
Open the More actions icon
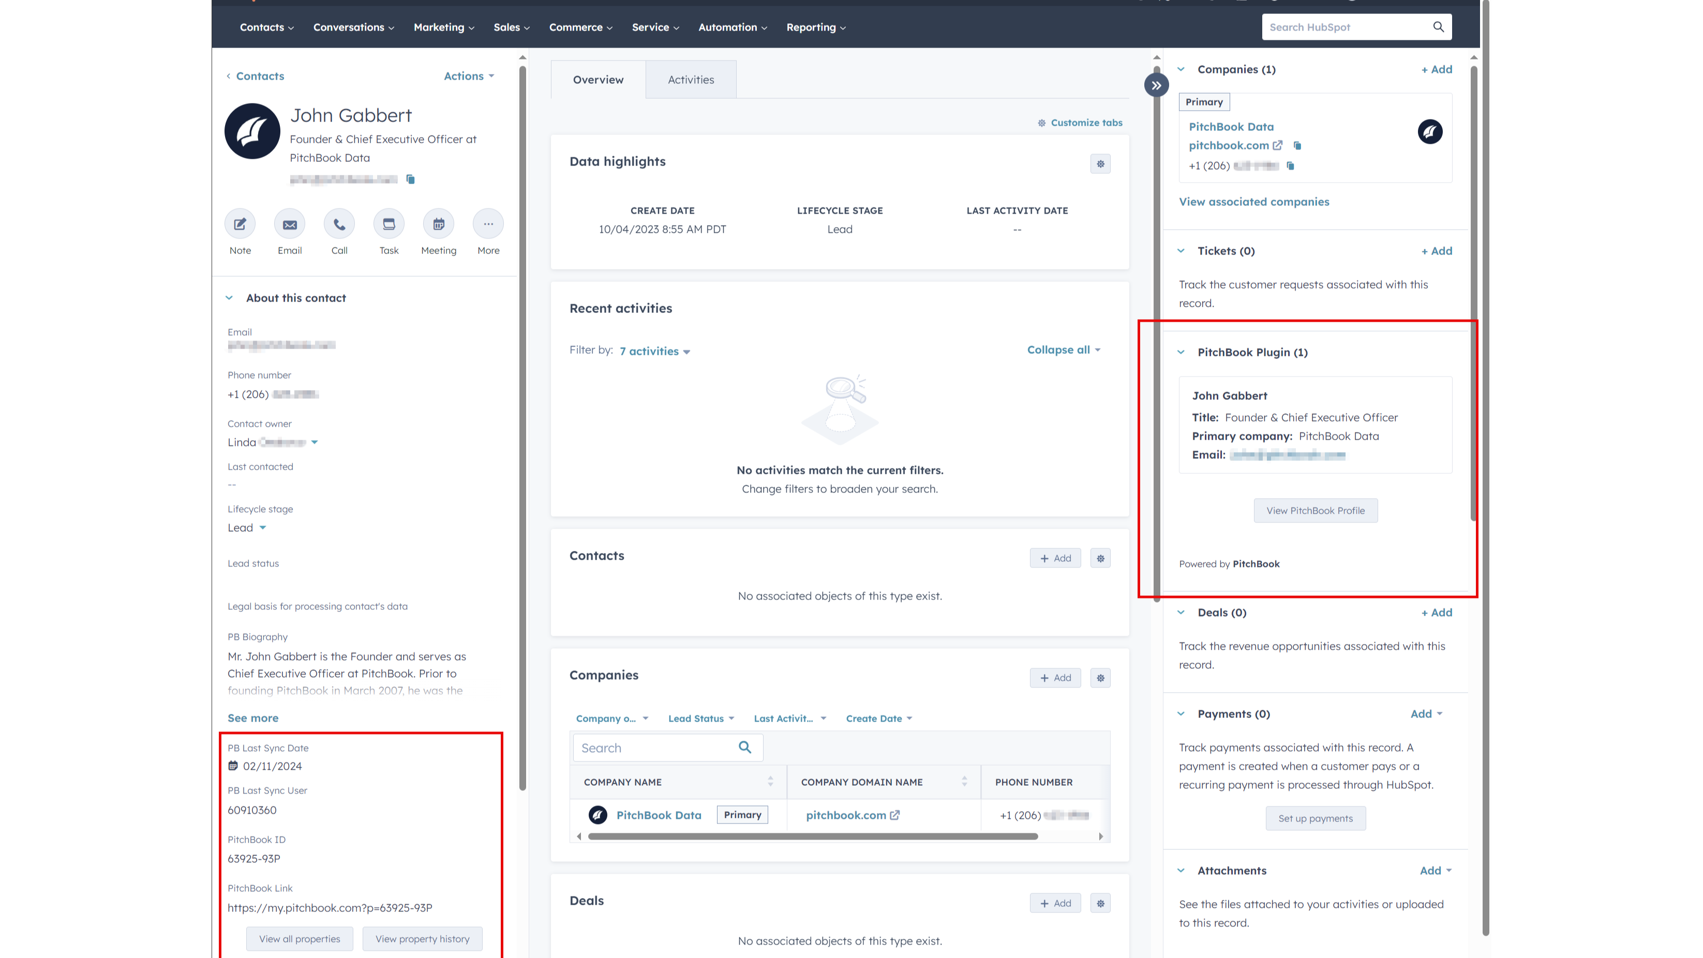click(488, 225)
